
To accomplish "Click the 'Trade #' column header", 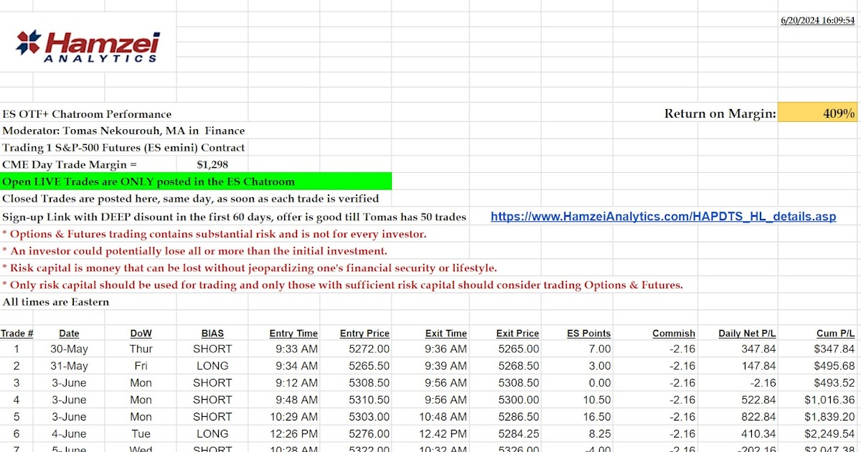I will [x=17, y=334].
